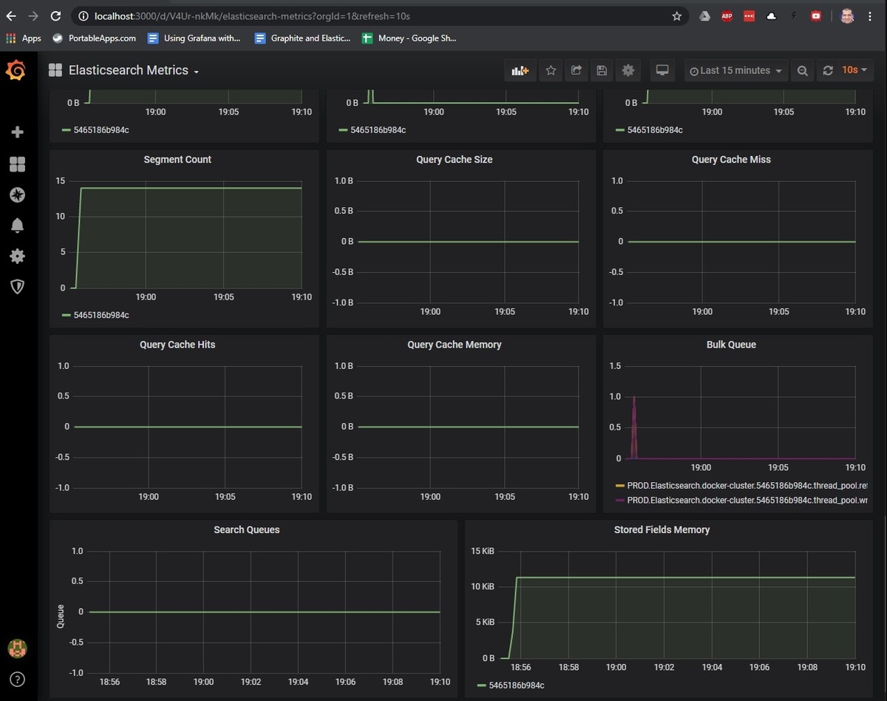The height and width of the screenshot is (701, 887).
Task: Click the Share dashboard icon
Action: pos(577,70)
